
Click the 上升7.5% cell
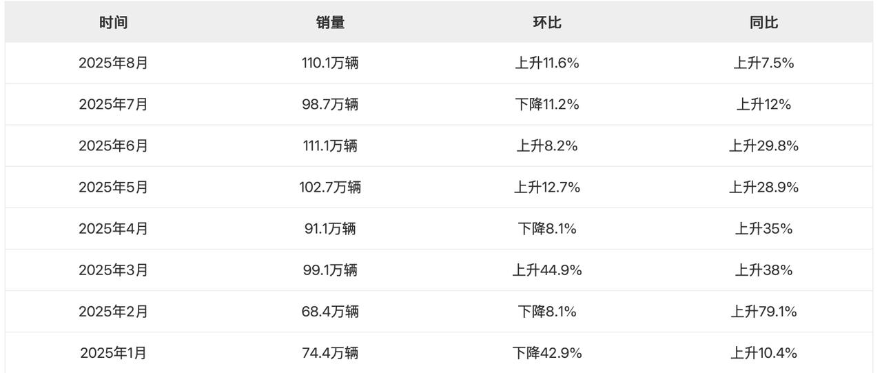click(x=763, y=63)
